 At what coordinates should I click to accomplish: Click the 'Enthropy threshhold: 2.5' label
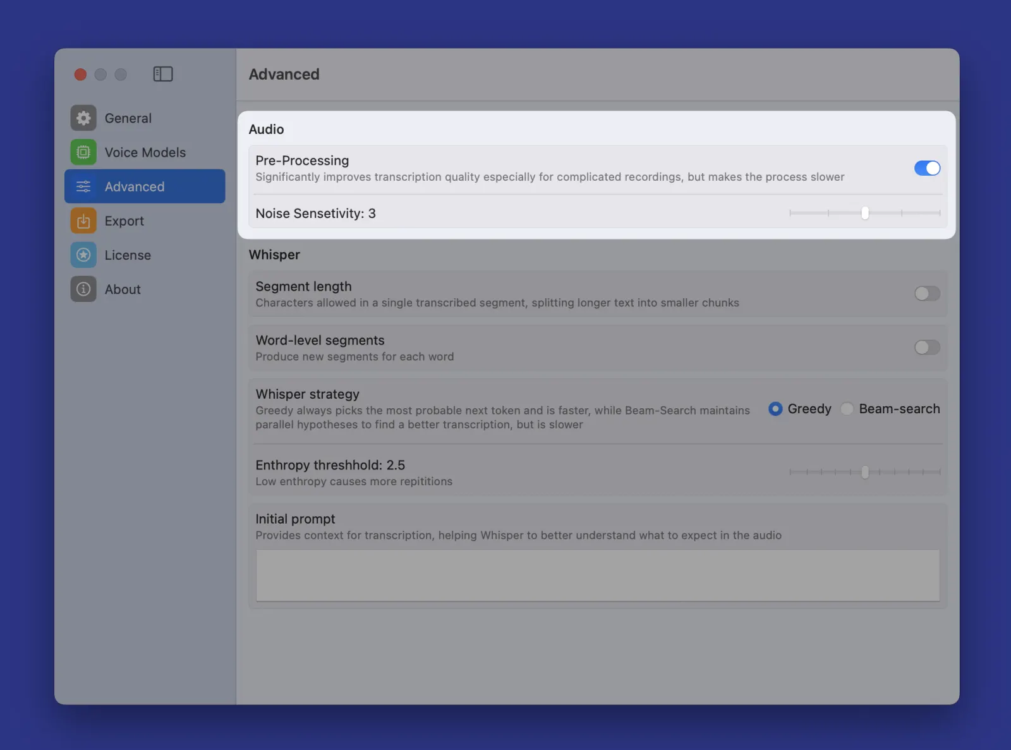[x=330, y=465]
